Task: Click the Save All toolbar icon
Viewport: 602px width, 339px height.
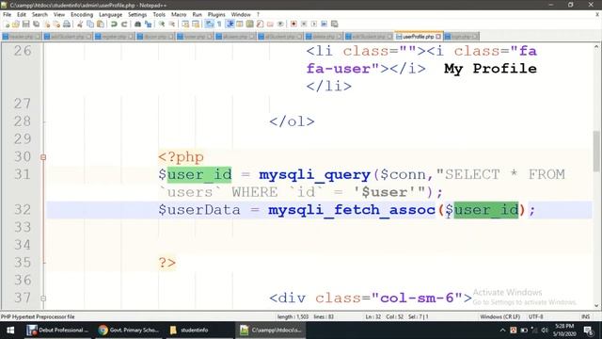Action: (37, 24)
